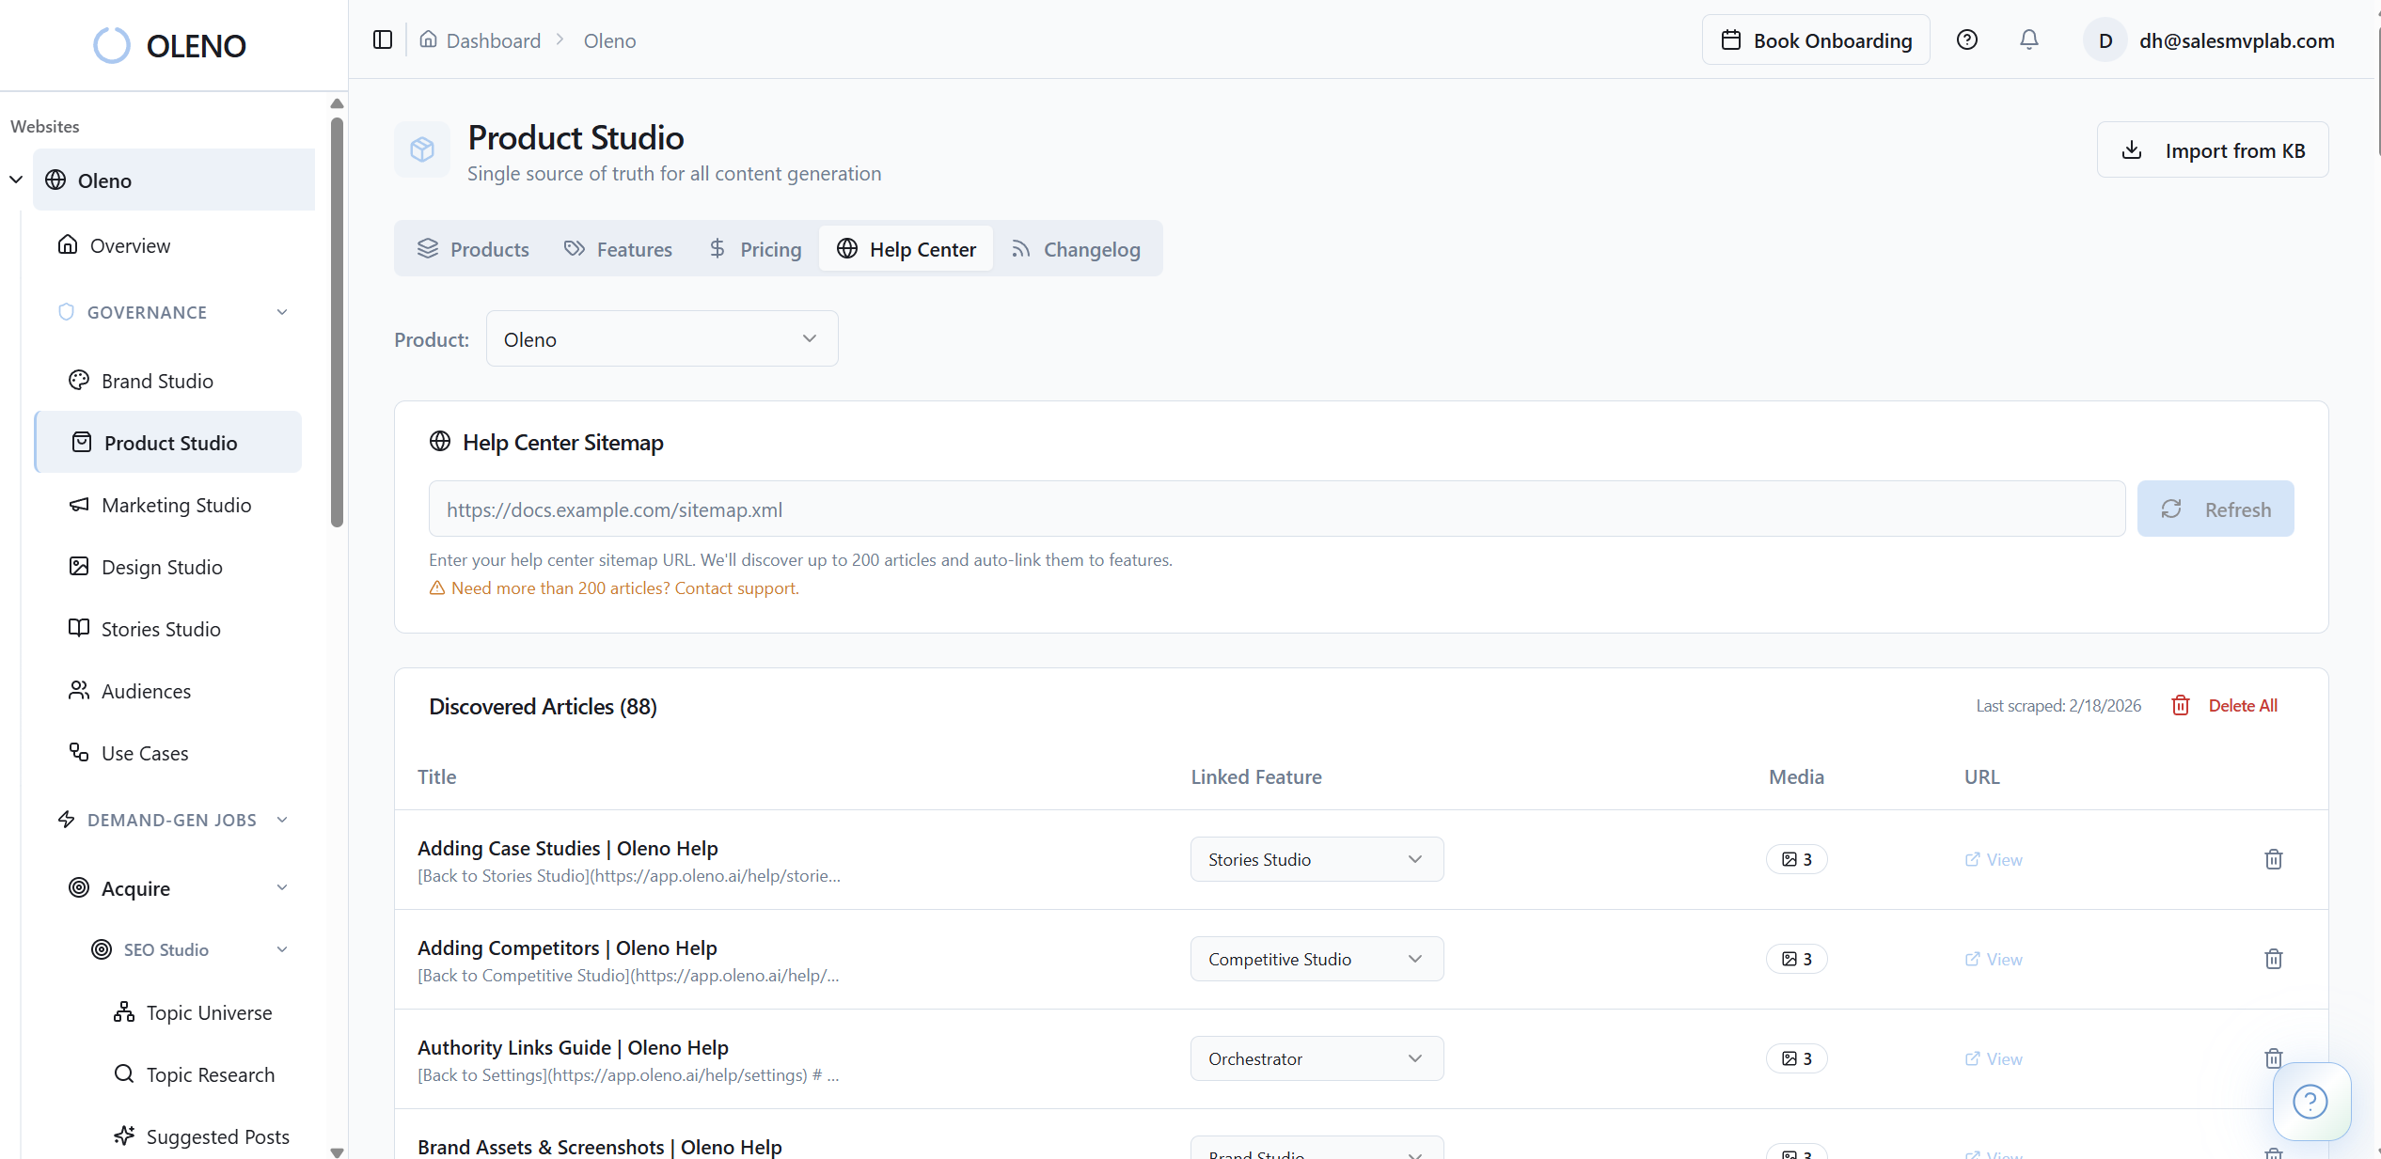
Task: Open Design Studio via the image icon
Action: (x=80, y=567)
